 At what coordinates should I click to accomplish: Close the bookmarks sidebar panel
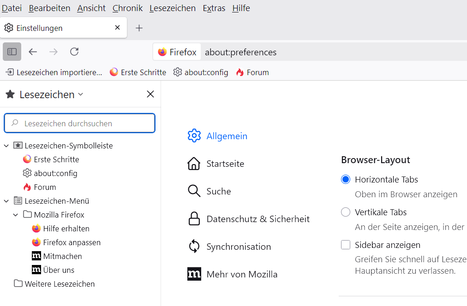(x=150, y=94)
